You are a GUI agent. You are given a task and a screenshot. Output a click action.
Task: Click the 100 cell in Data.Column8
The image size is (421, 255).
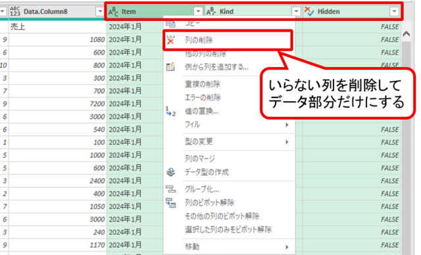[57, 143]
